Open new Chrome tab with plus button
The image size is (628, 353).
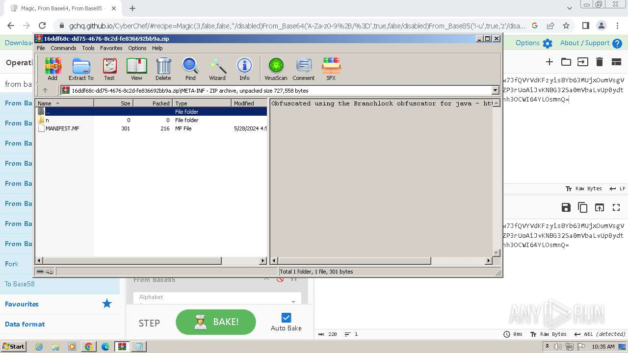point(132,8)
